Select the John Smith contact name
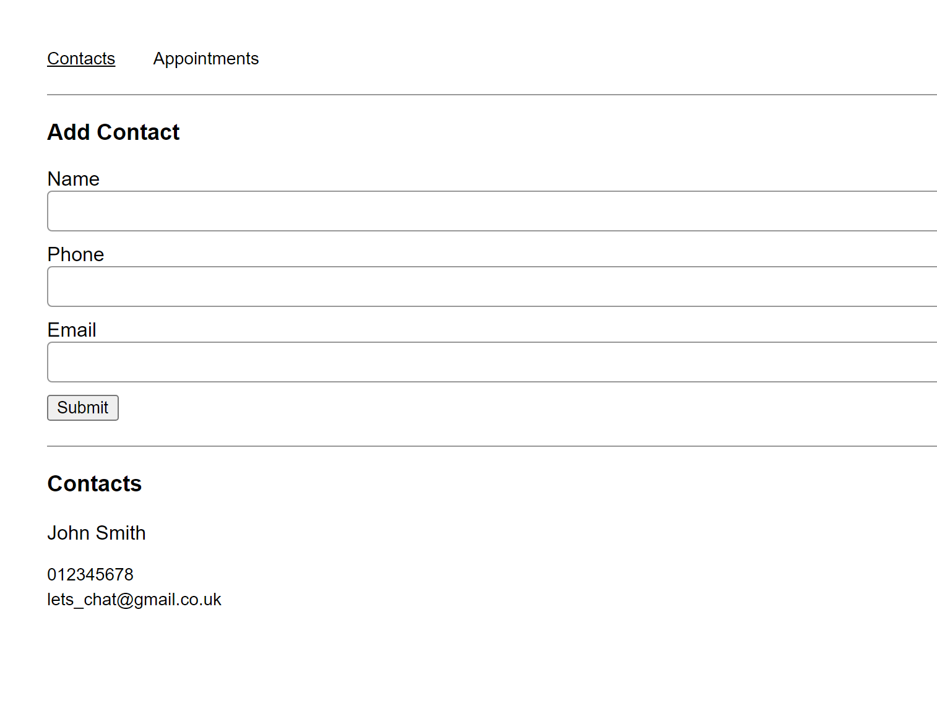This screenshot has width=937, height=703. point(97,533)
